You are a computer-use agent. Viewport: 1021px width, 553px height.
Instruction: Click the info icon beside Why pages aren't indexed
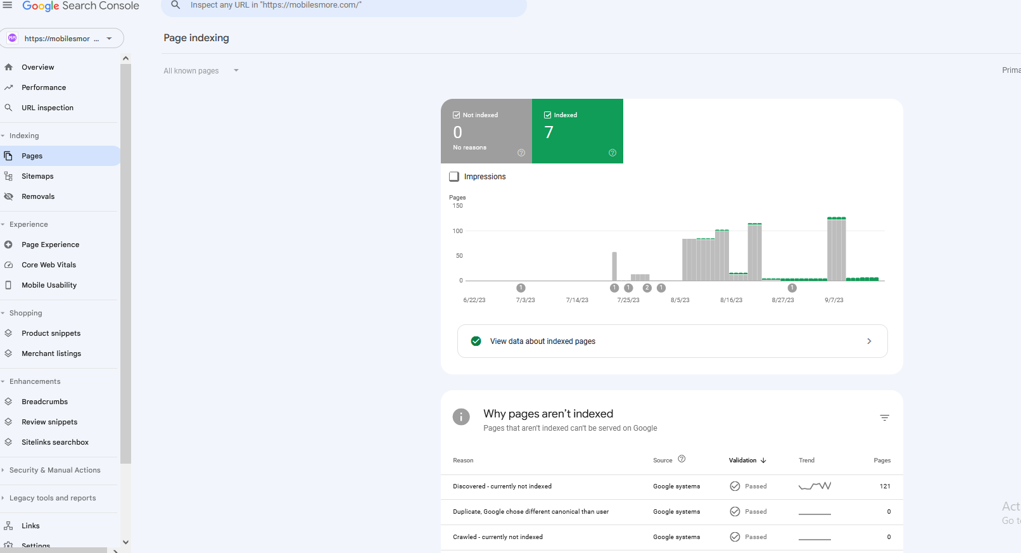pos(461,417)
